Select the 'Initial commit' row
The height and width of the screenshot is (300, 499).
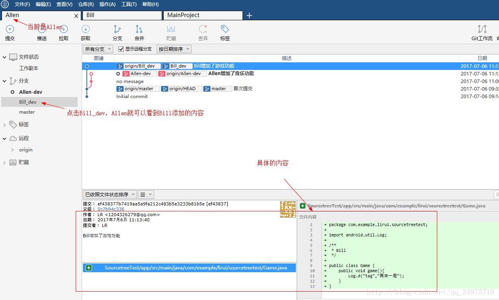[290, 96]
